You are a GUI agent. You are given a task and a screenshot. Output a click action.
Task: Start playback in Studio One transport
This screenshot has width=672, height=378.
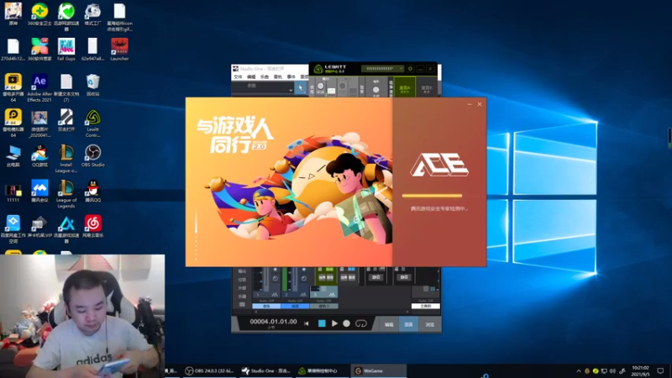point(334,323)
